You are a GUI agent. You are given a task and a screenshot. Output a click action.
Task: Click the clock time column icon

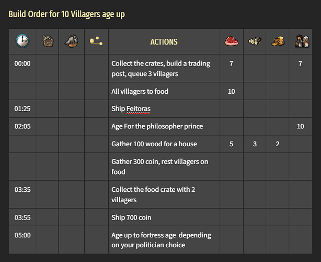pos(22,41)
